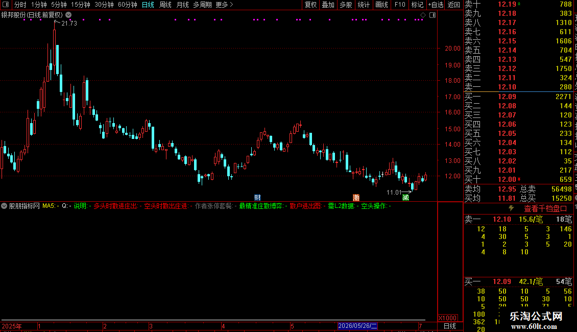Activate the 画线 drawing tools

pos(381,5)
